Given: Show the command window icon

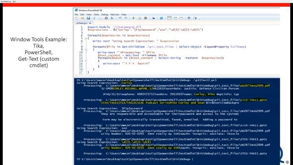Looking at the screenshot, I should tap(189, 18).
